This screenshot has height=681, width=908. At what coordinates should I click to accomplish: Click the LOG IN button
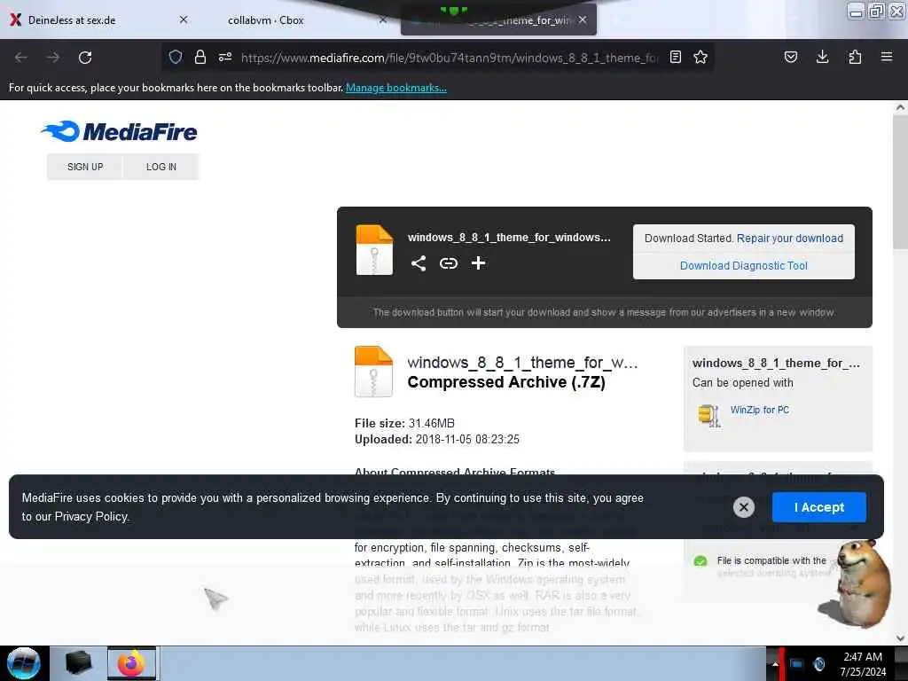coord(161,167)
